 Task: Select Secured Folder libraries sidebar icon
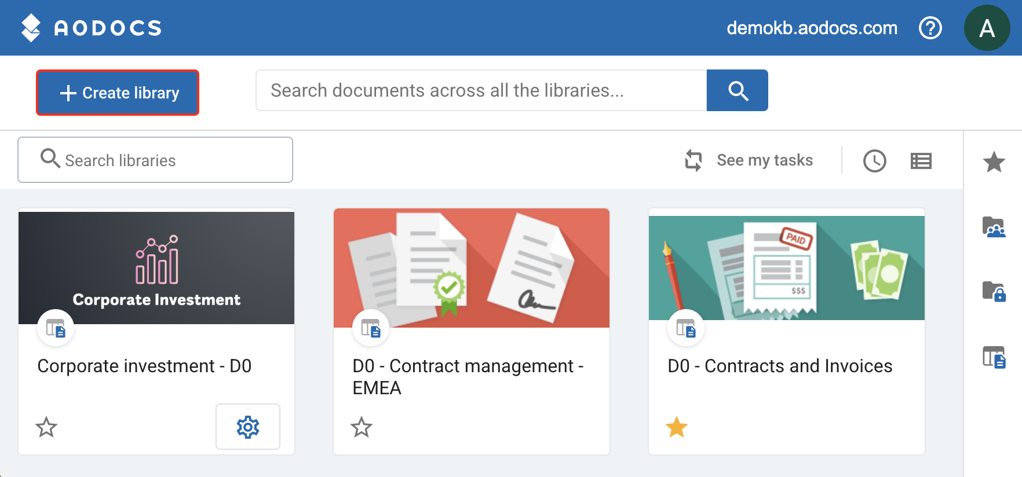point(994,291)
